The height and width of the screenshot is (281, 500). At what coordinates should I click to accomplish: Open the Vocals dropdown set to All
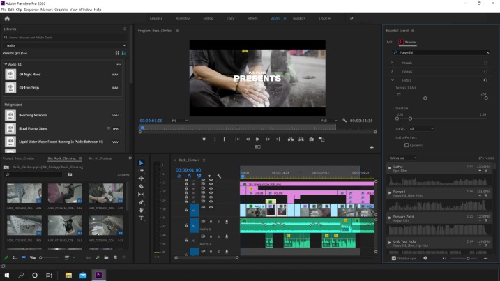[x=421, y=128]
